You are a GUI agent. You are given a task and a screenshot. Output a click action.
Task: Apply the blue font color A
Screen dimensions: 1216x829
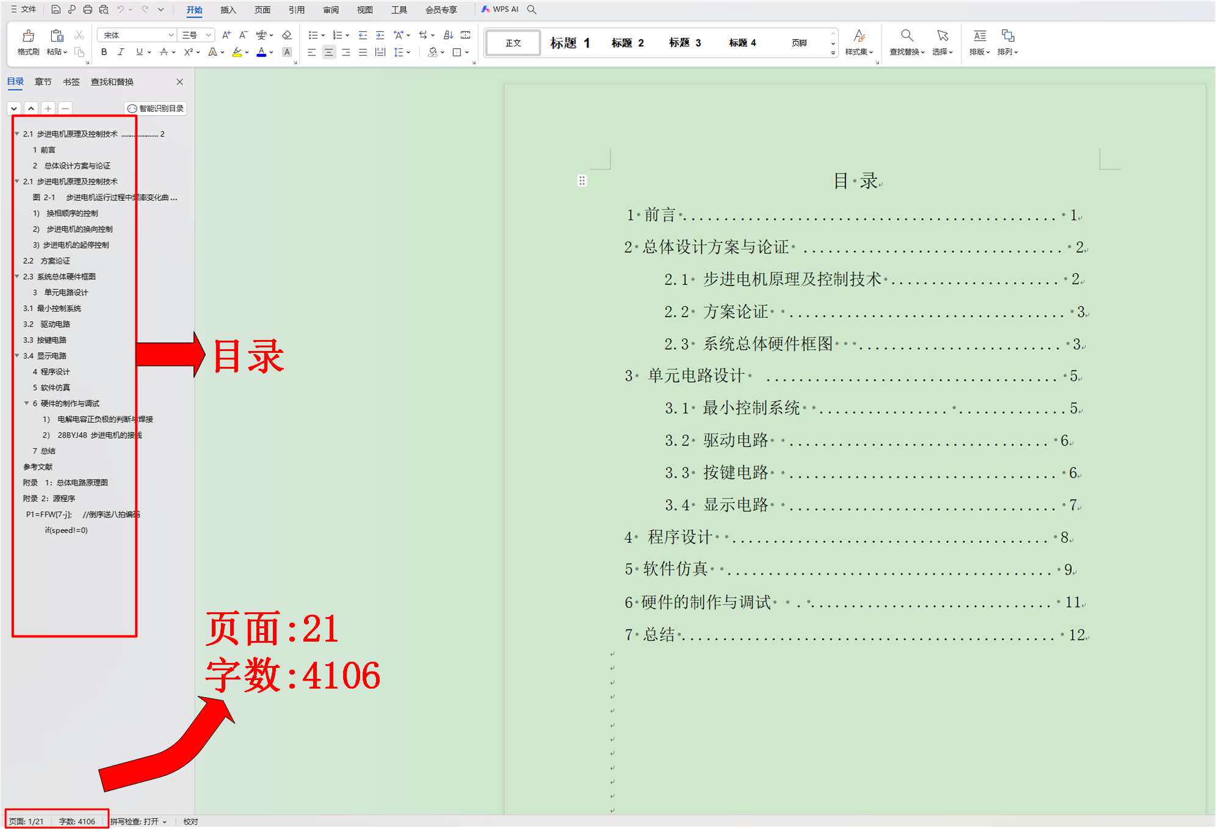point(261,52)
